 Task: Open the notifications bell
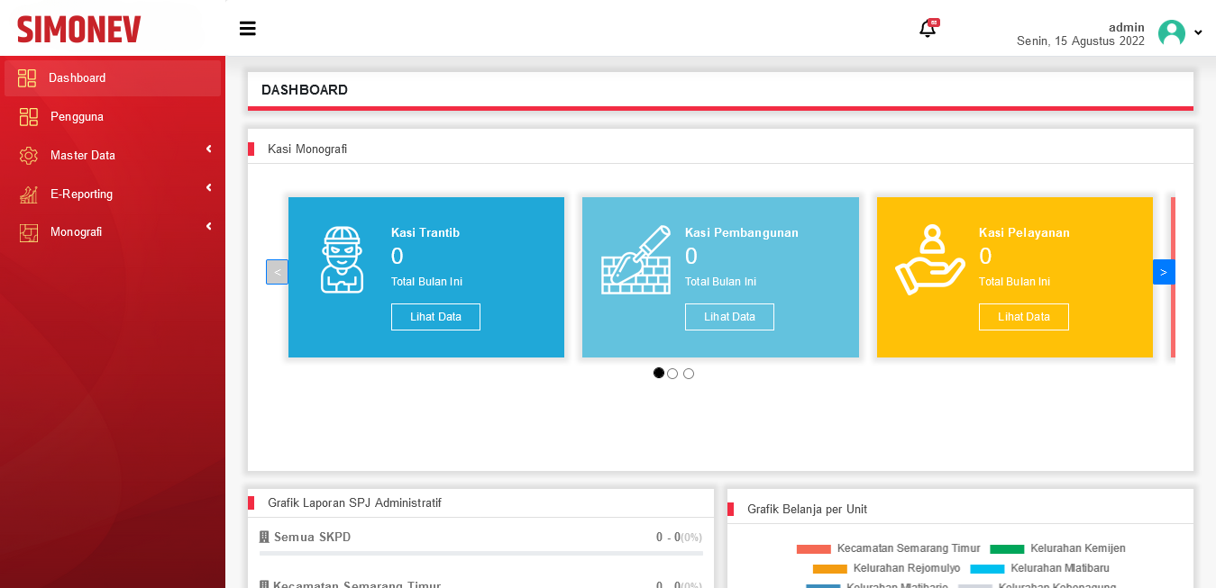coord(928,29)
